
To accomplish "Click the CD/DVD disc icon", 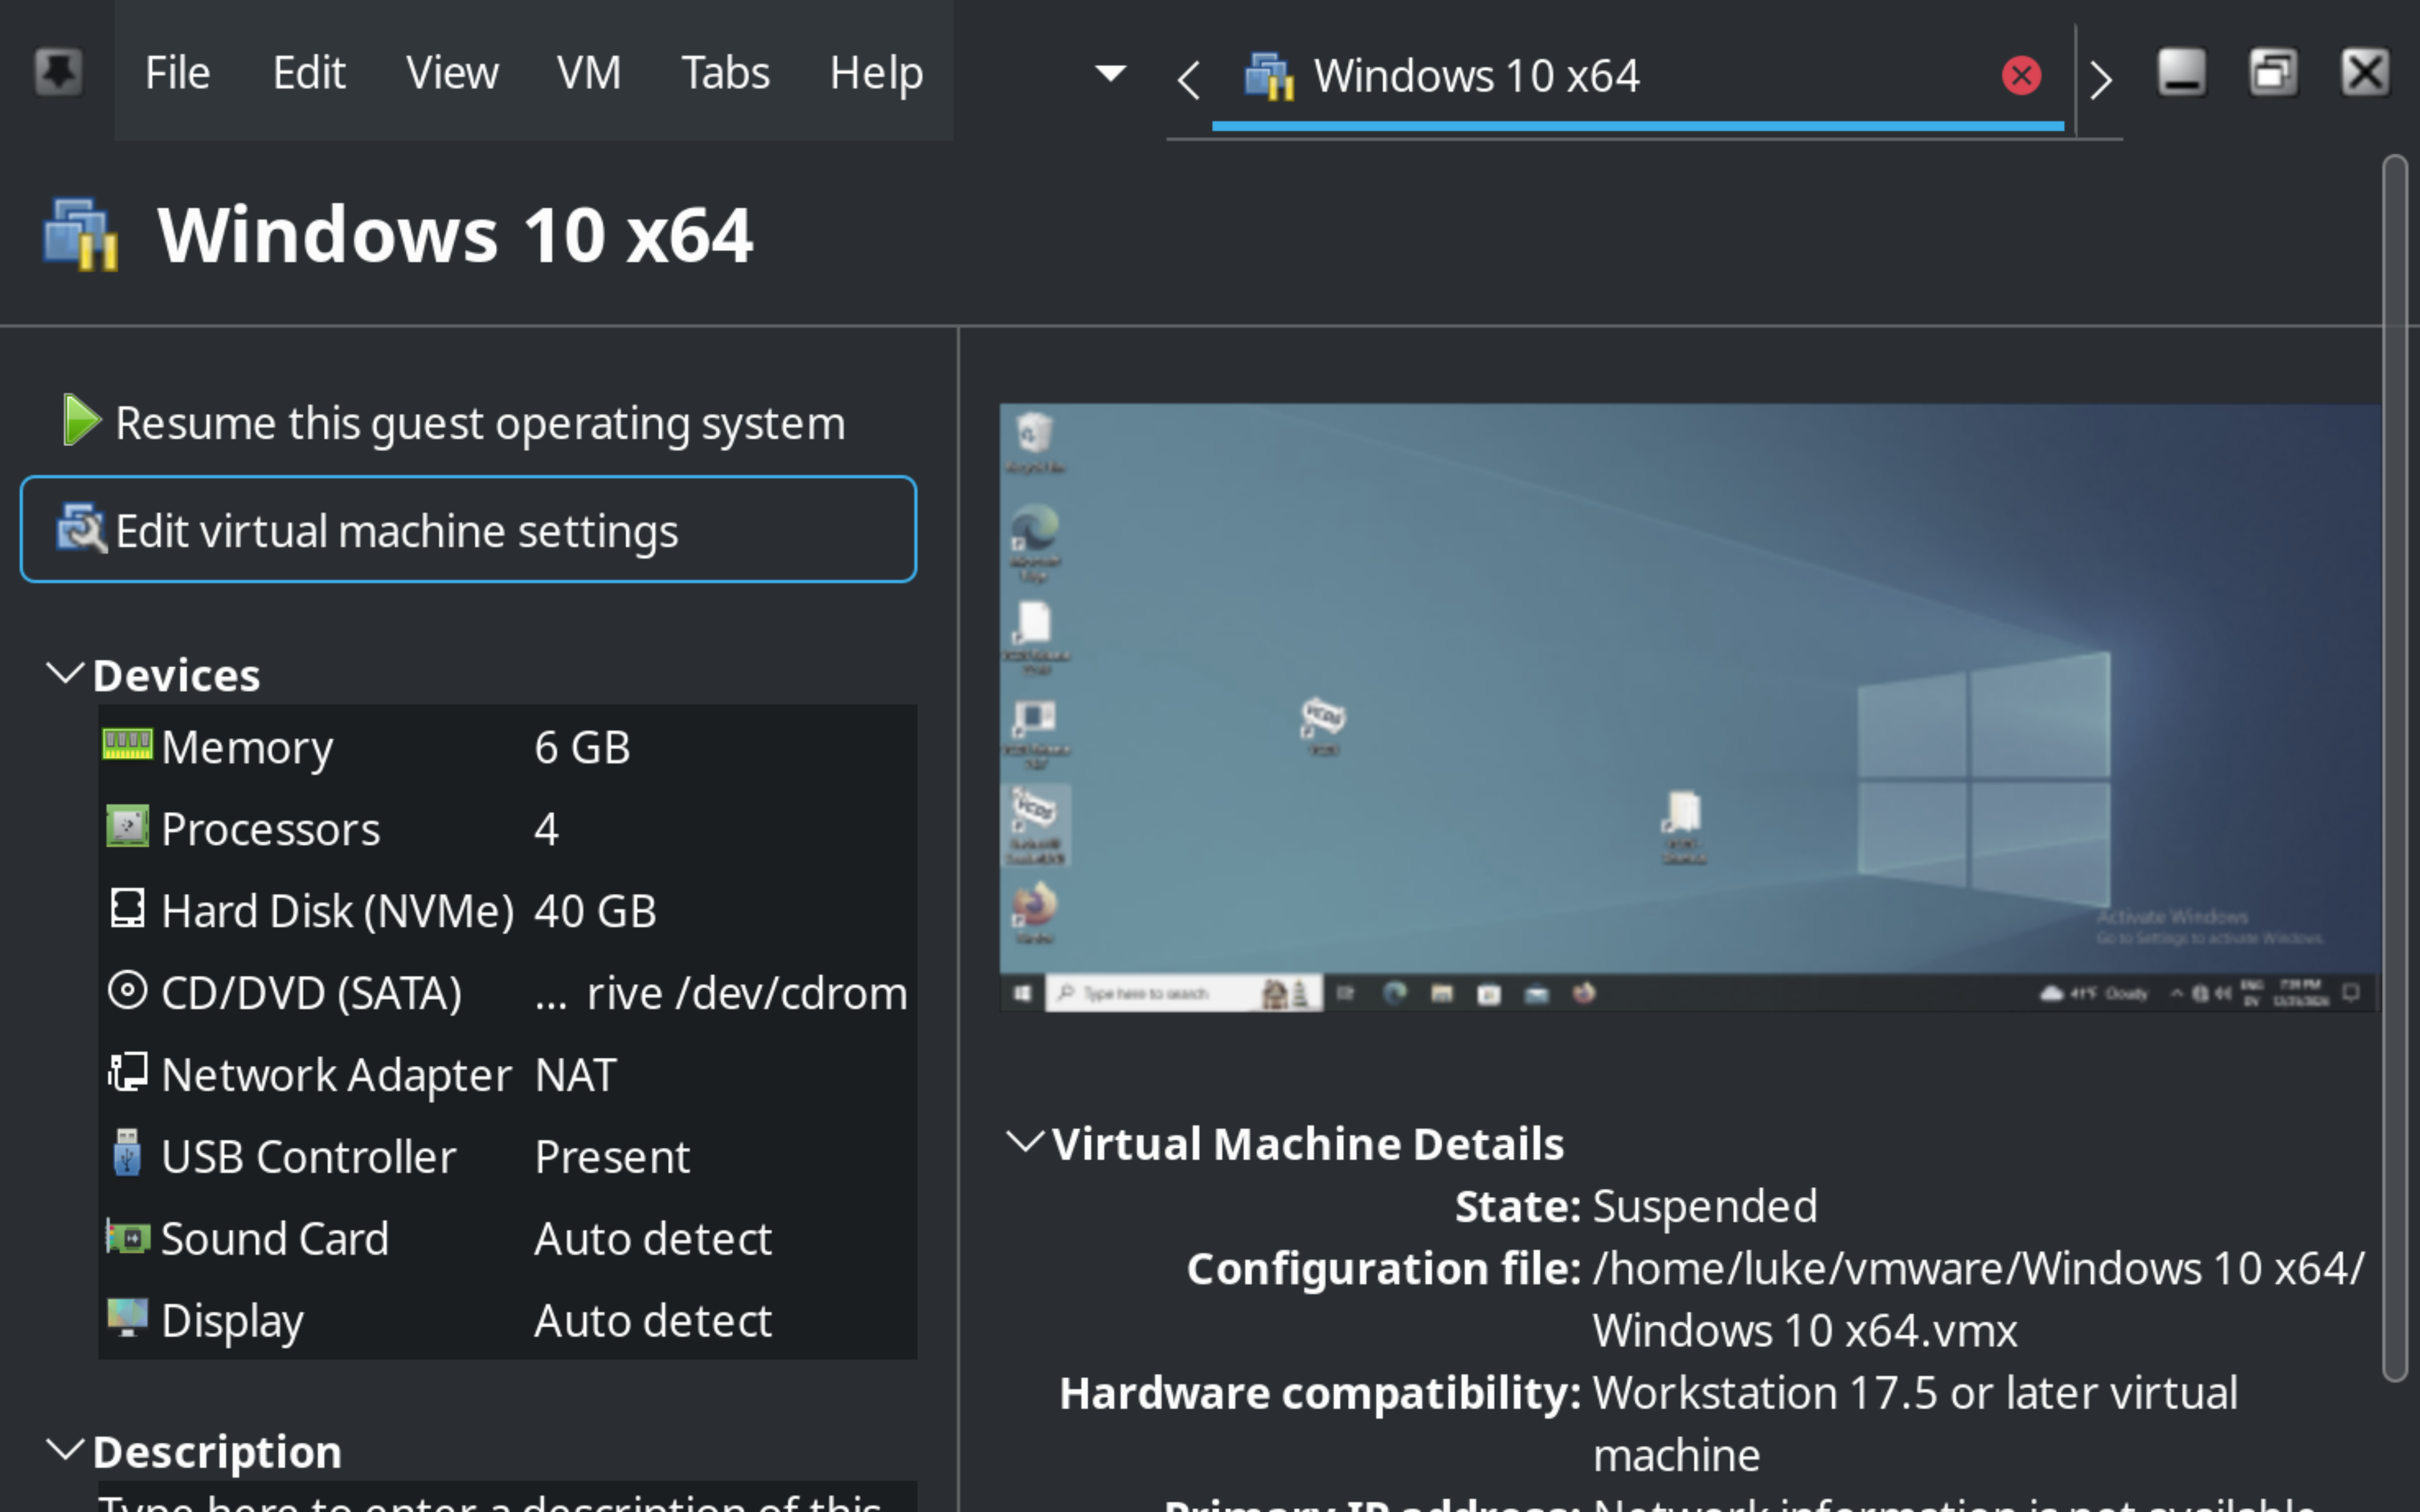I will [x=127, y=990].
